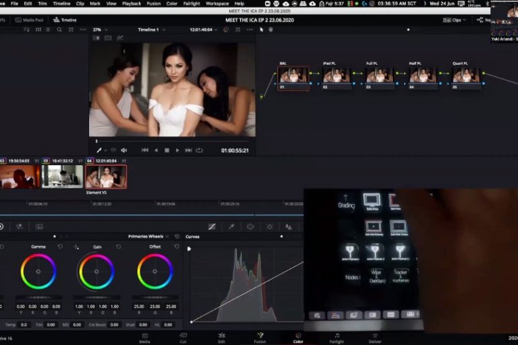Reset the Offset color wheel

click(x=177, y=247)
